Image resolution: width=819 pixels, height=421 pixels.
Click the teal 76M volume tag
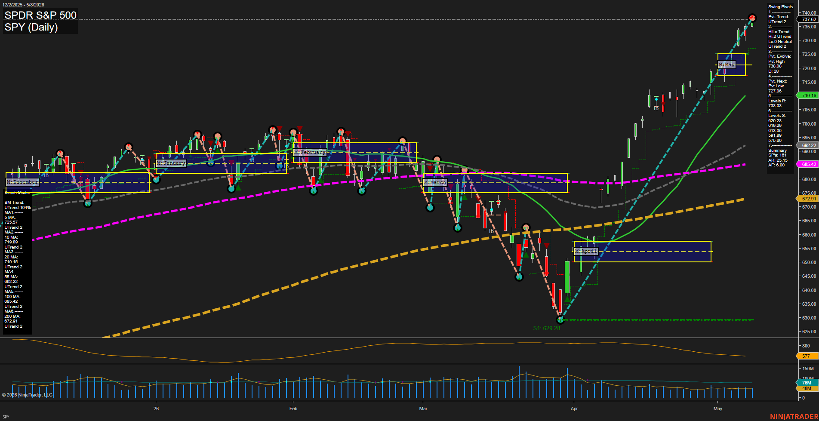(x=807, y=383)
